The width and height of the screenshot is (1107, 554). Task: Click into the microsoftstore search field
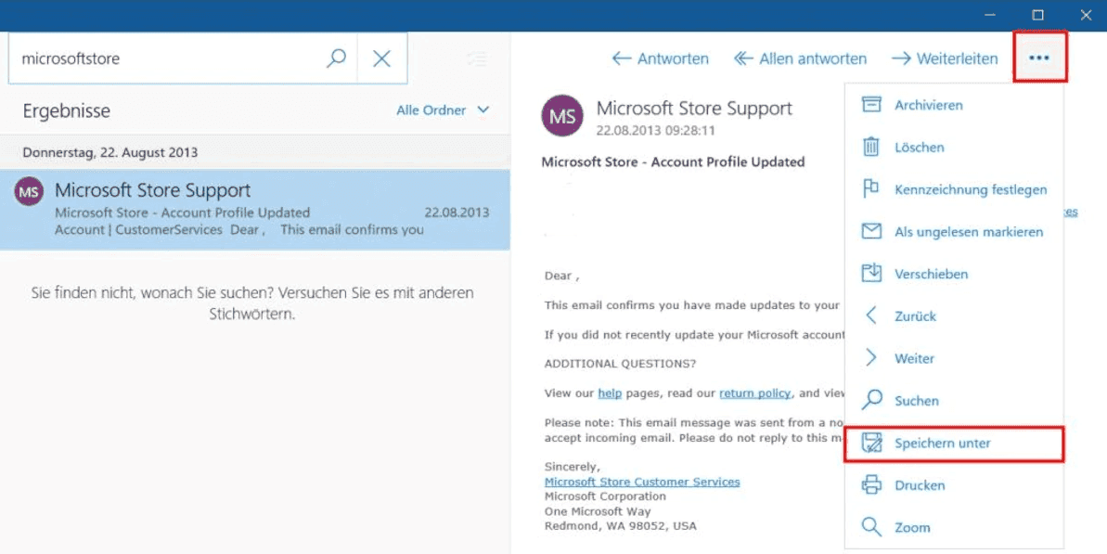click(167, 58)
